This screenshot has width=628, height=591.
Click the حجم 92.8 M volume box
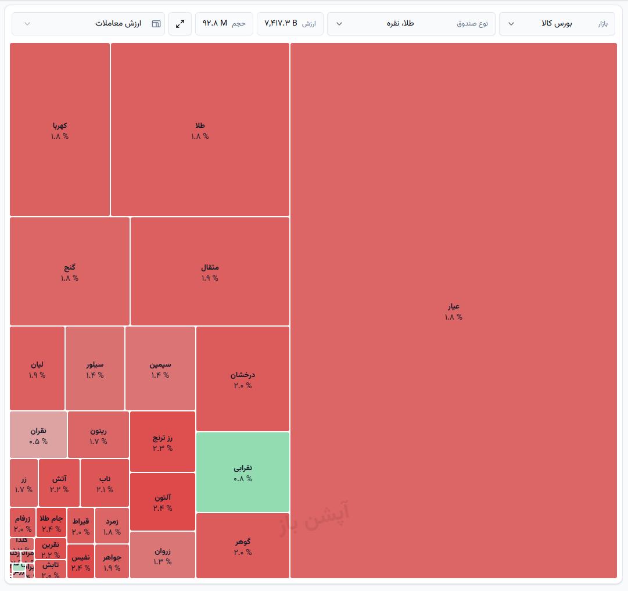click(224, 24)
